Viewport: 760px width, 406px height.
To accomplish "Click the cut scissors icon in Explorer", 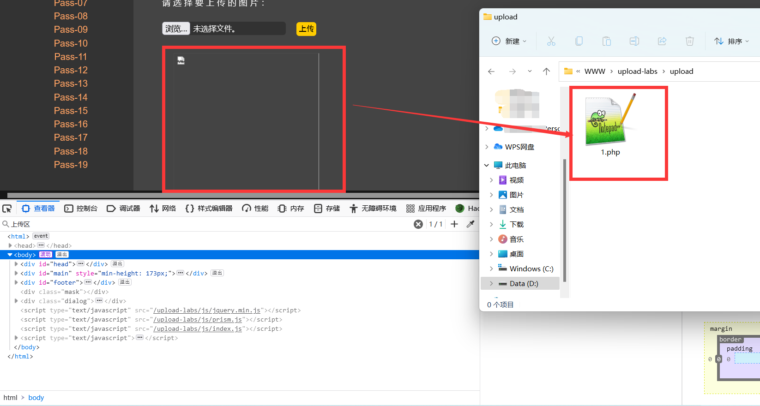I will pos(551,41).
